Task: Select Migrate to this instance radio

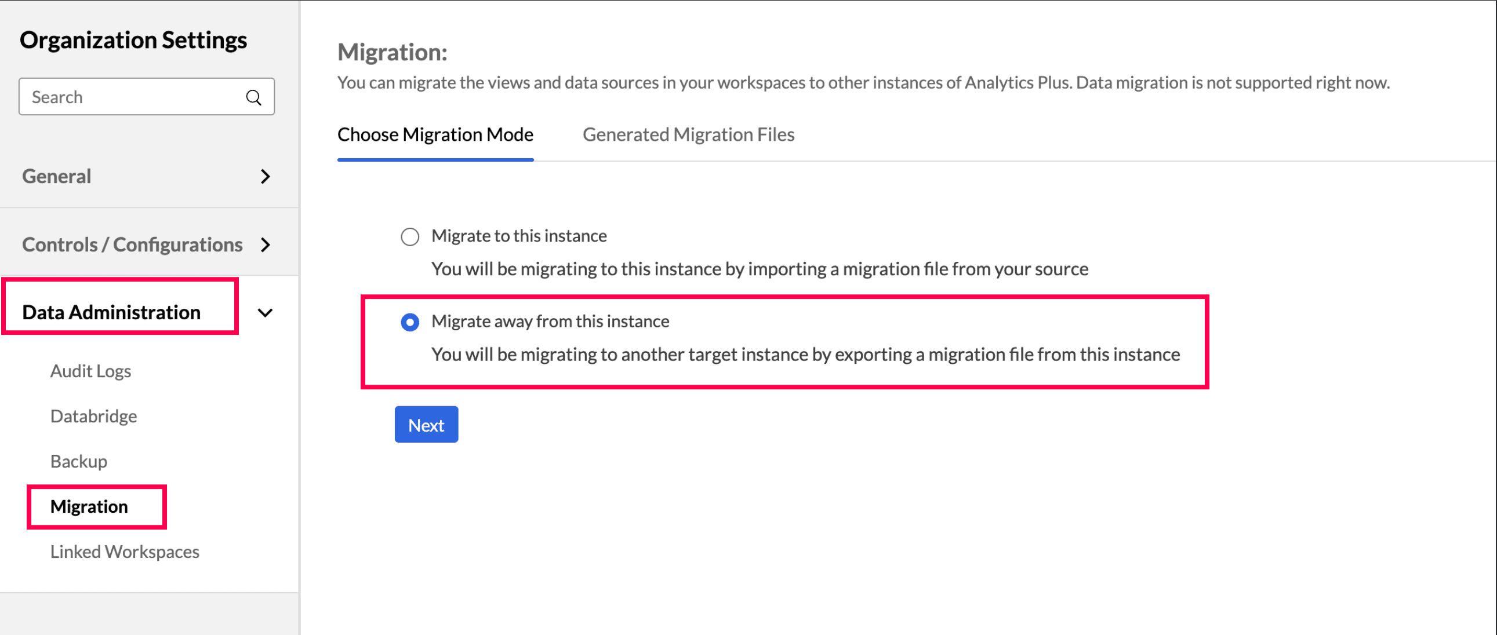Action: pos(410,236)
